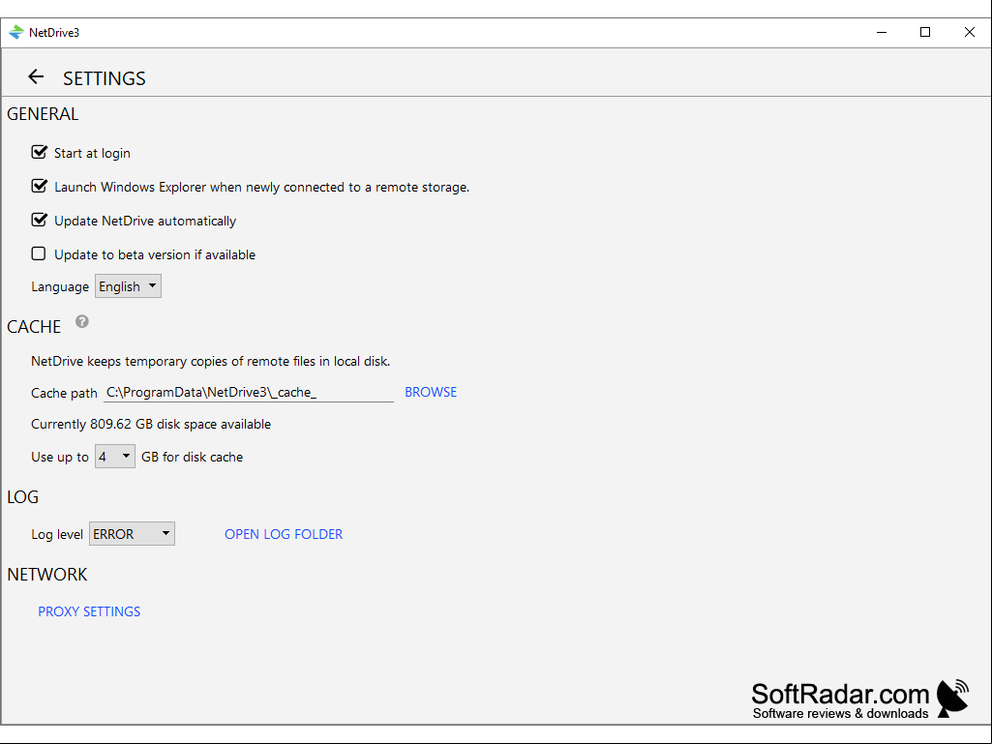Close the NetDrive3 window

(x=969, y=32)
